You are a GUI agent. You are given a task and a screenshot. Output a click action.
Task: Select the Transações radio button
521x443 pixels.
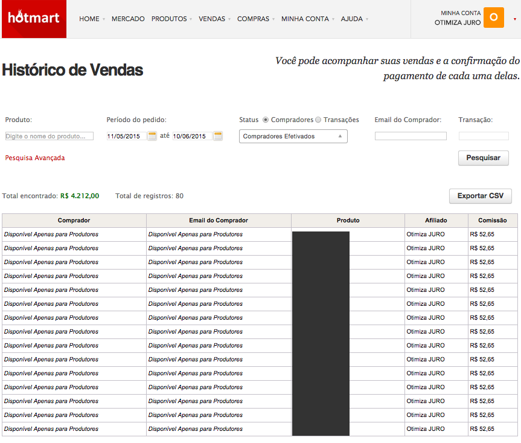tap(318, 120)
